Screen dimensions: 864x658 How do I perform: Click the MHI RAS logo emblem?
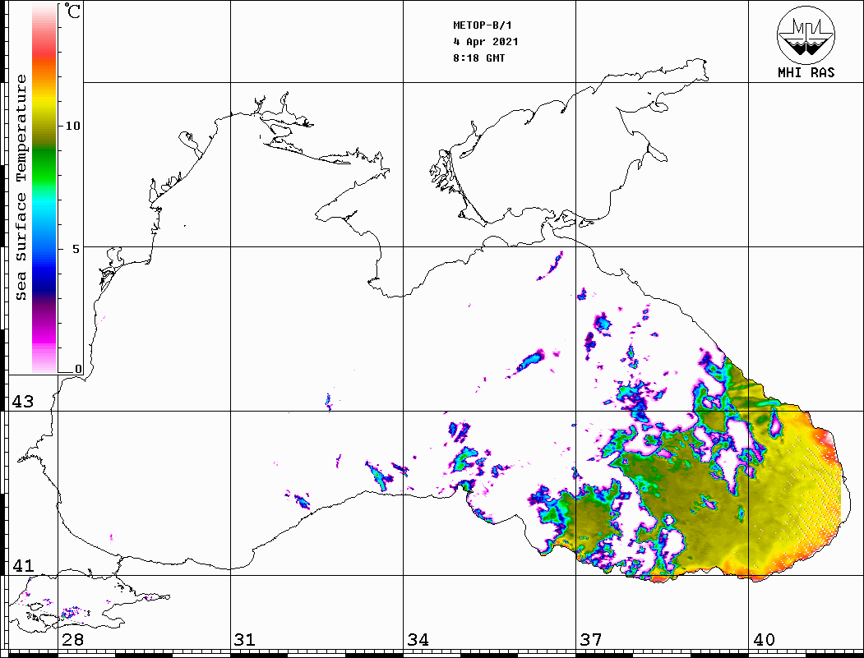tap(806, 35)
